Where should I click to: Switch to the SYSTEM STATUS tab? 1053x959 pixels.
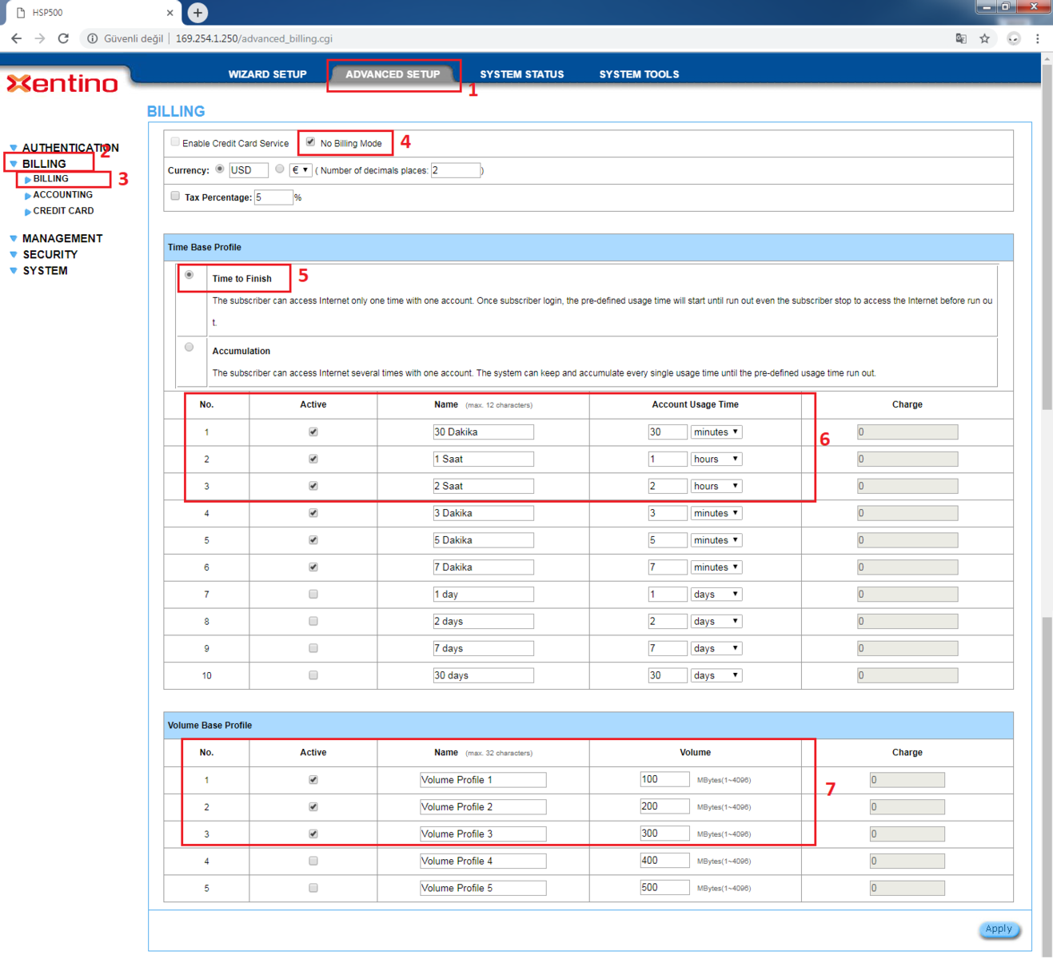(x=521, y=74)
